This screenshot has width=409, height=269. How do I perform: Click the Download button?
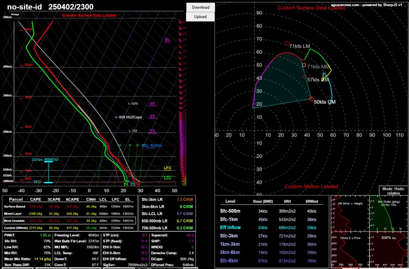[x=200, y=7]
